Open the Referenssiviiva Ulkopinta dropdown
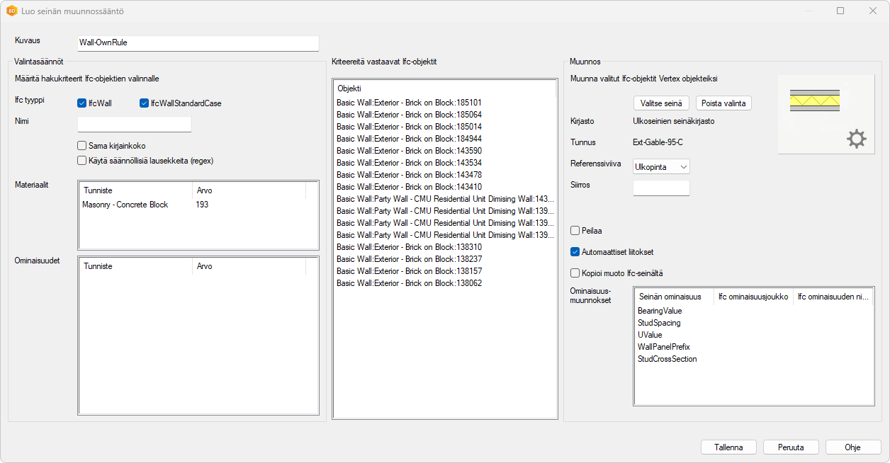Image resolution: width=890 pixels, height=463 pixels. (661, 167)
